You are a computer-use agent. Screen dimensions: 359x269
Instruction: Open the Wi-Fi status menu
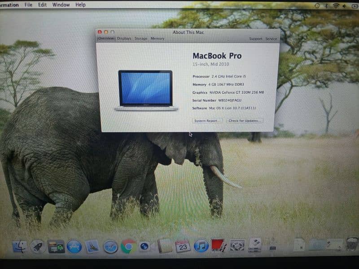tap(336, 5)
